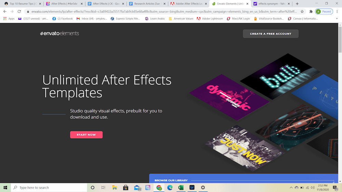
Task: Open Lightroom from the taskbar
Action: point(192,188)
